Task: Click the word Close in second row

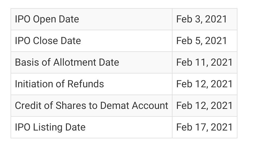Action: click(45, 41)
